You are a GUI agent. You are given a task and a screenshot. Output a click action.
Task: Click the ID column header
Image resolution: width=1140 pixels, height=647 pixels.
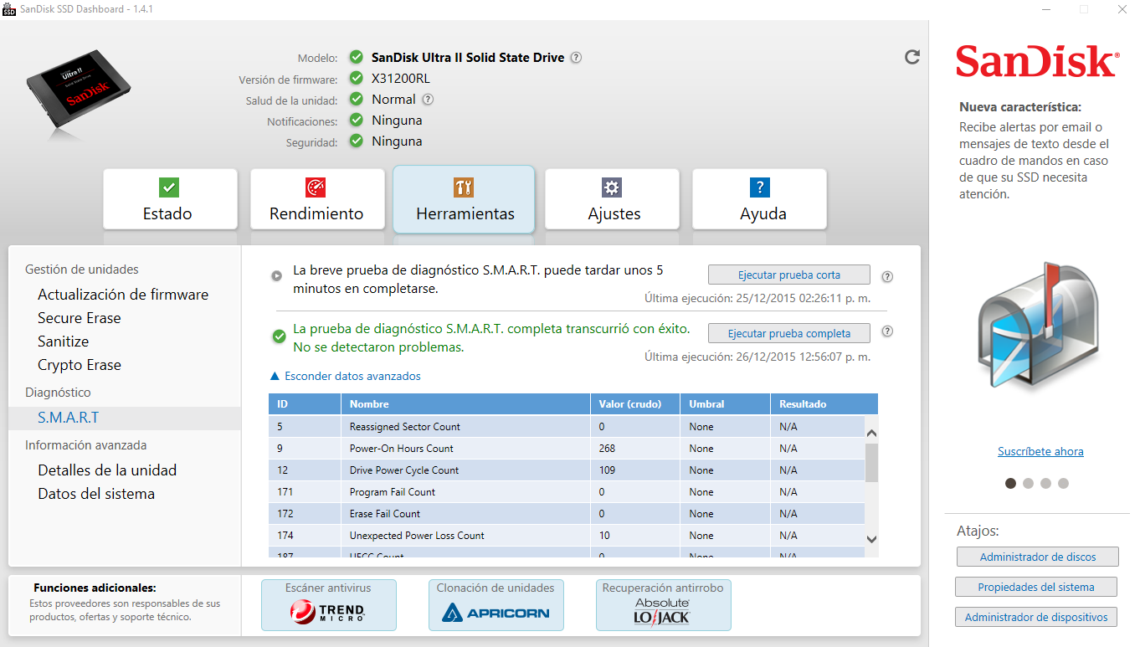click(x=305, y=404)
